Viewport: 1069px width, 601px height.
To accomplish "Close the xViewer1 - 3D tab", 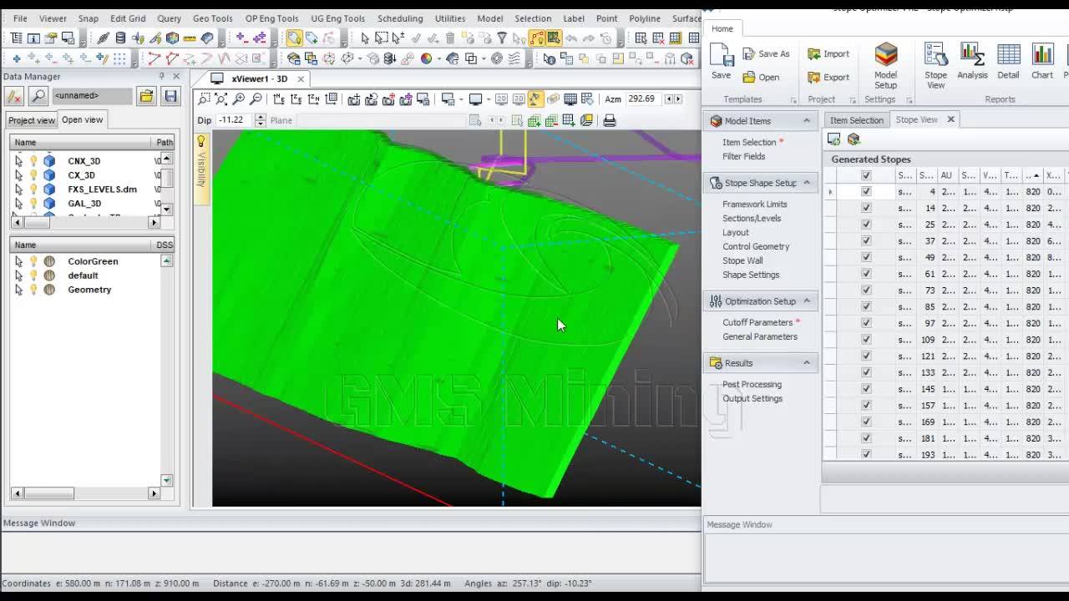I will click(301, 78).
